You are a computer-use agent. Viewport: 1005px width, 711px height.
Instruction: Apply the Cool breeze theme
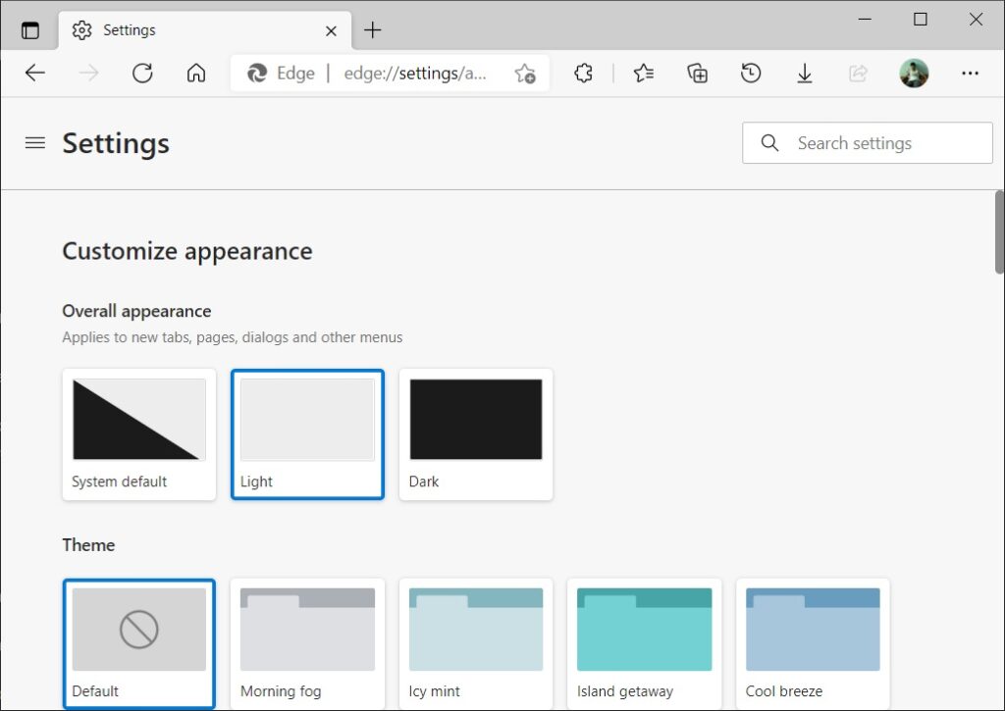coord(813,642)
